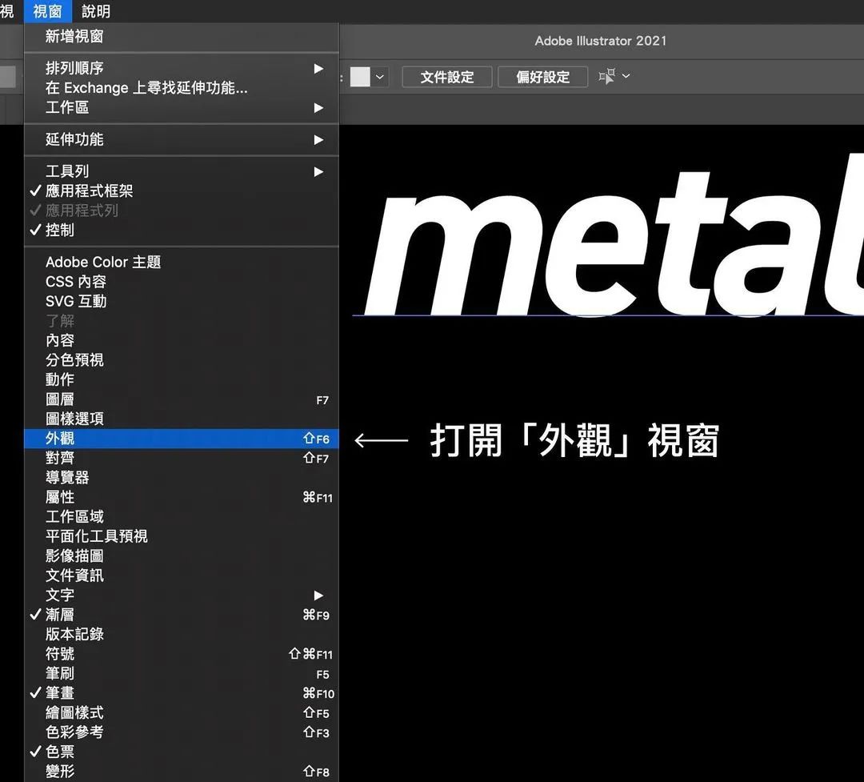Screen dimensions: 864x782
Task: Toggle the checked 應用程式框架 option
Action: tap(89, 190)
